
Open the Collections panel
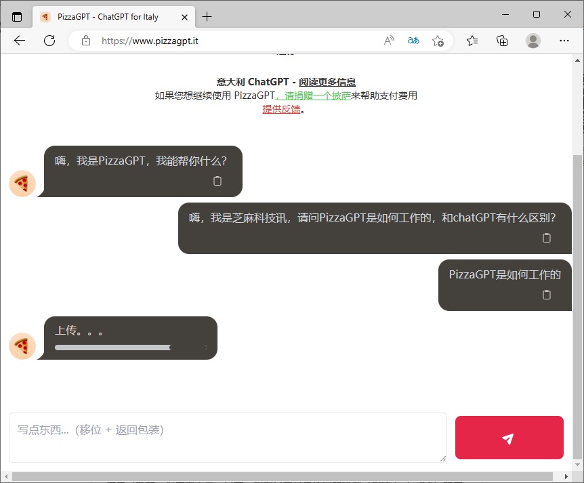click(x=502, y=41)
